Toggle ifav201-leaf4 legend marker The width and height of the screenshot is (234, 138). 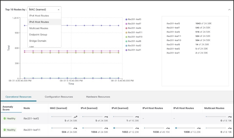126,28
